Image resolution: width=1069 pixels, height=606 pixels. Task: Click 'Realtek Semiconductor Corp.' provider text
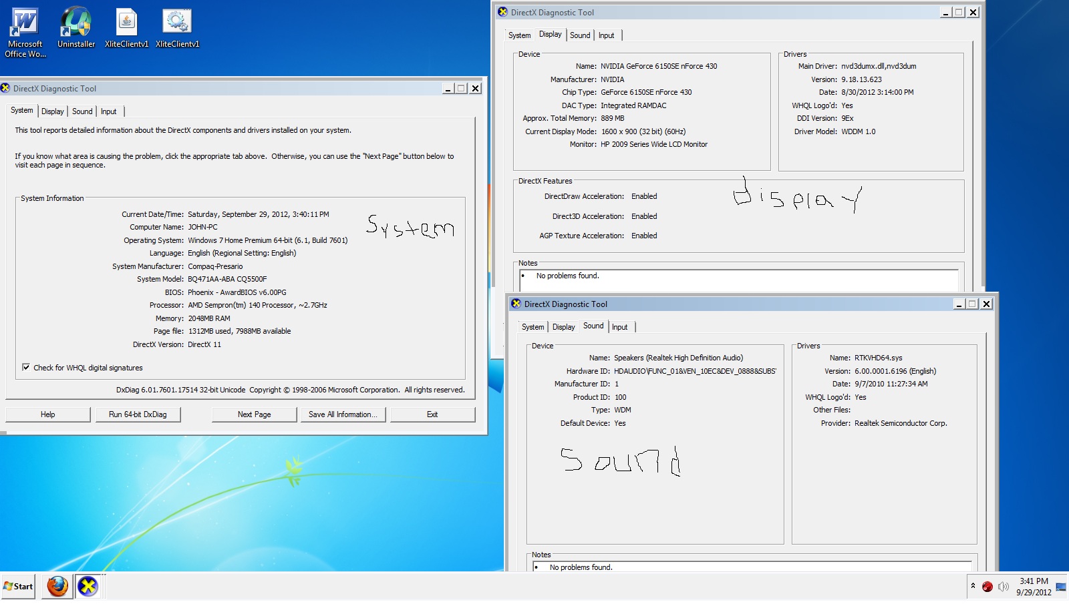pos(901,423)
